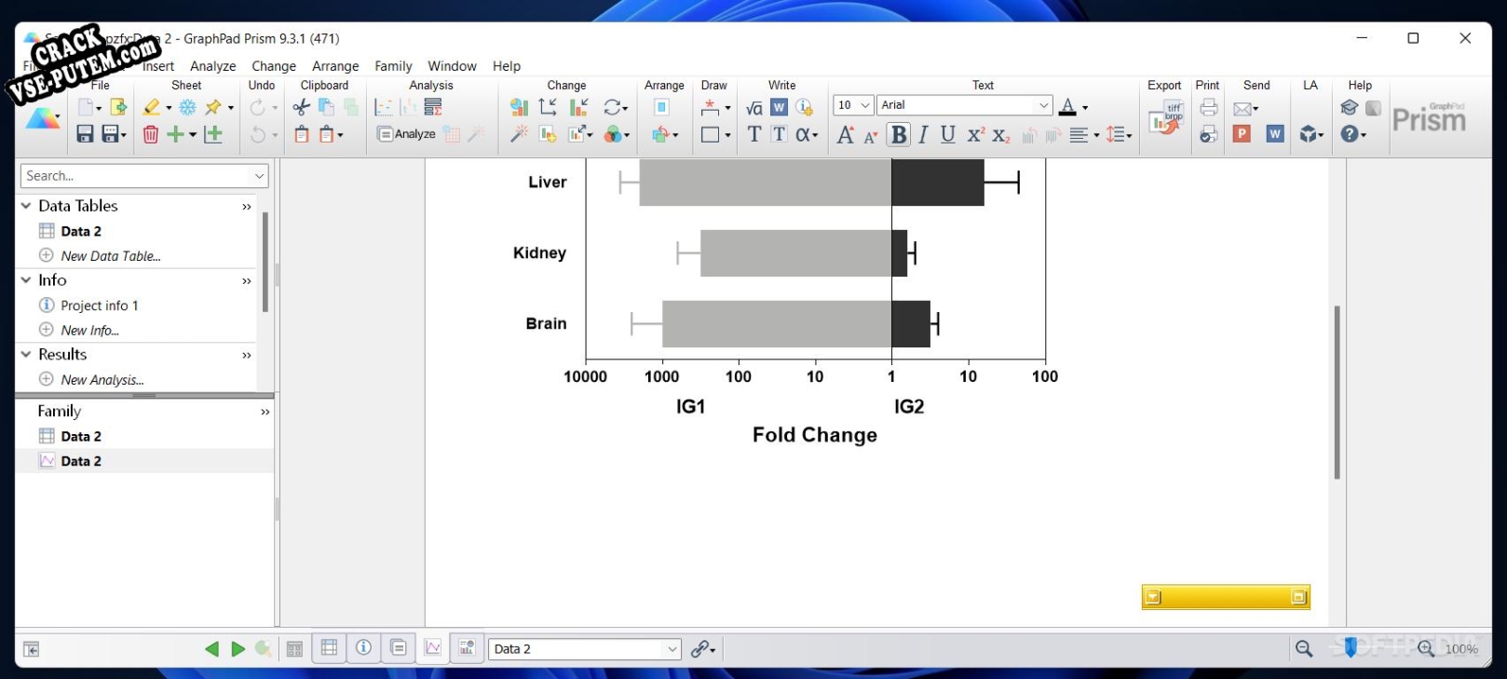1507x679 pixels.
Task: Click the snowflake Freeze sheet icon
Action: pyautogui.click(x=187, y=107)
